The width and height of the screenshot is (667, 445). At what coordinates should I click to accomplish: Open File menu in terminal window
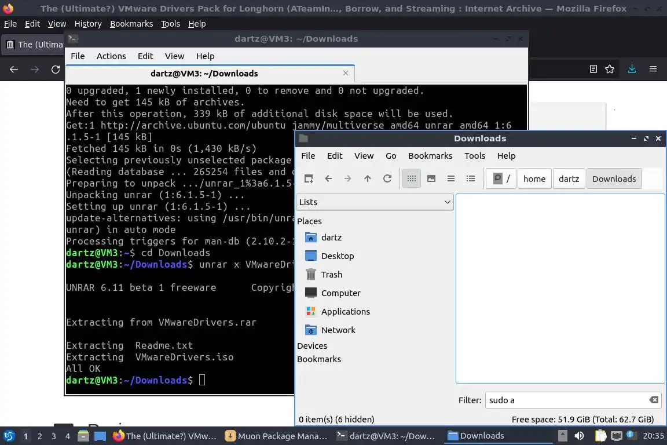[x=78, y=56]
